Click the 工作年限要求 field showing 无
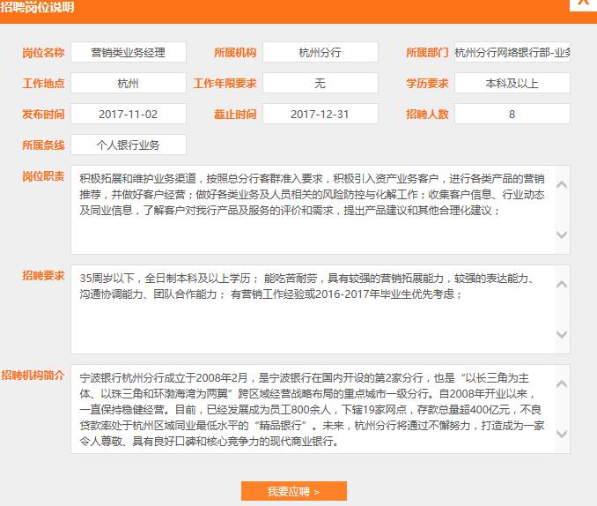Image resolution: width=597 pixels, height=506 pixels. 321,84
